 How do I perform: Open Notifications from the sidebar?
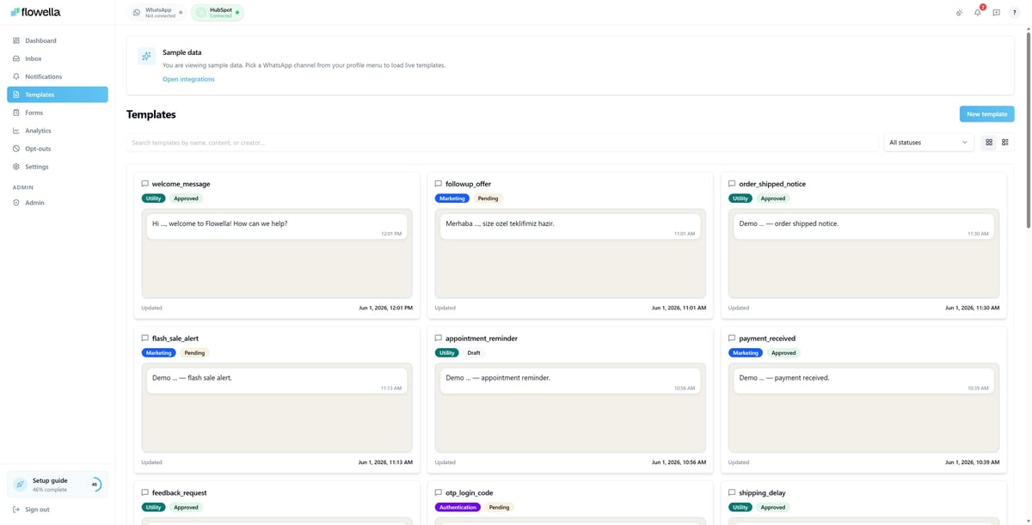point(57,76)
